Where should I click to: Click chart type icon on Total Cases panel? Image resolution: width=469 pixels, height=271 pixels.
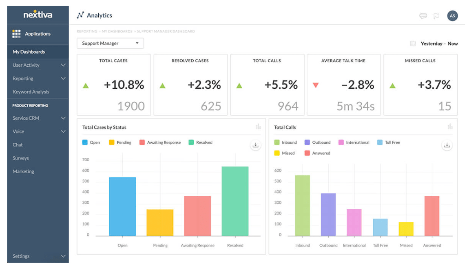[258, 127]
